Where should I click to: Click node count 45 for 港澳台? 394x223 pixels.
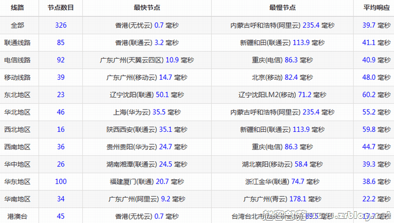coord(61,216)
